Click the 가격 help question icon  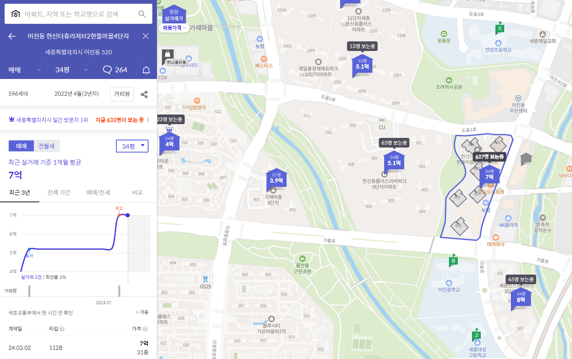145,329
